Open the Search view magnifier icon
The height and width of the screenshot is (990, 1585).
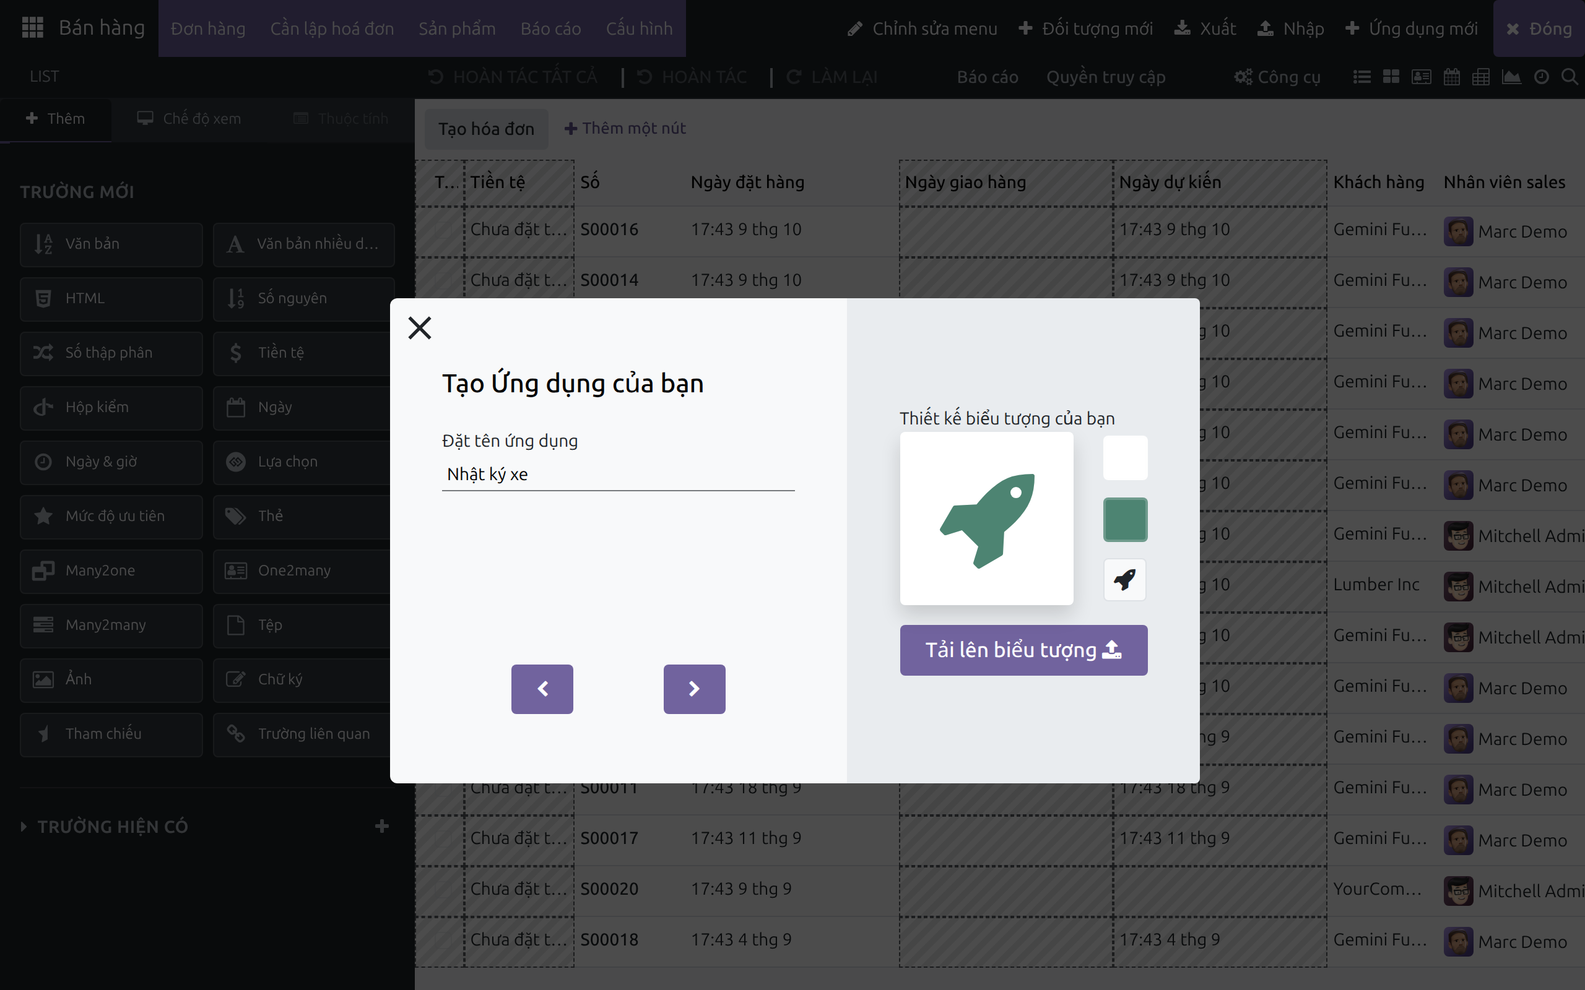(x=1570, y=77)
